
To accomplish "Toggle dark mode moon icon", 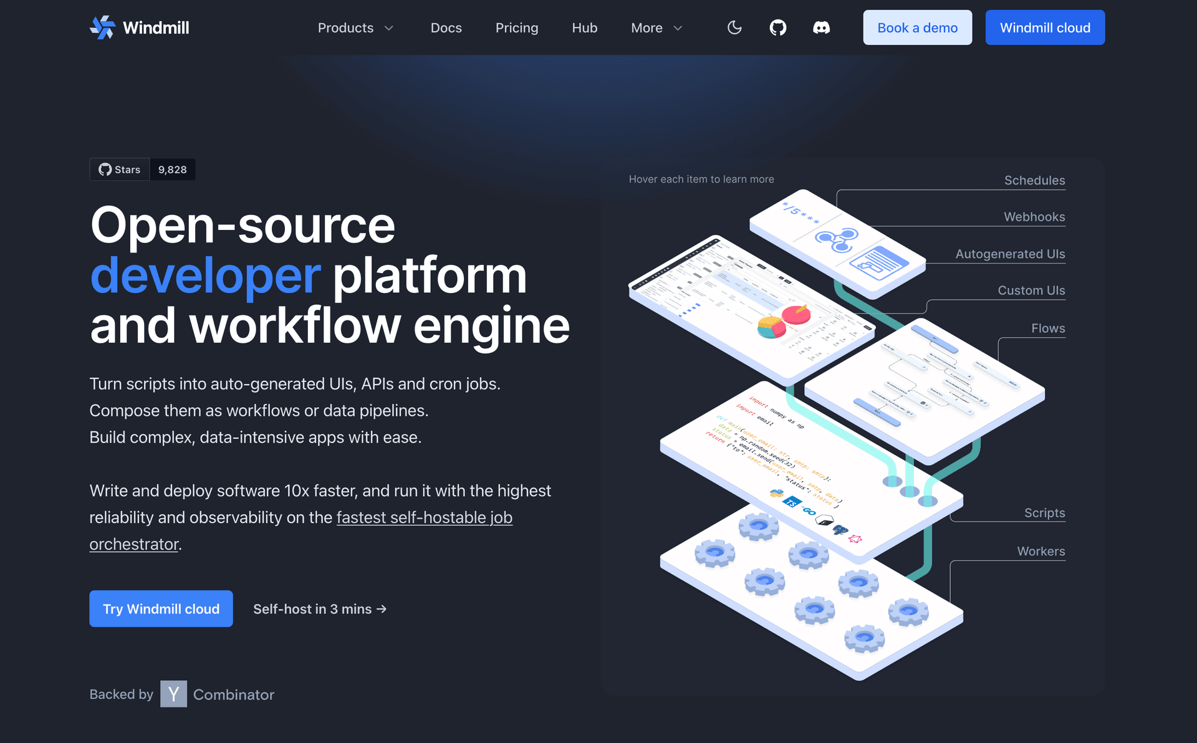I will click(x=734, y=27).
